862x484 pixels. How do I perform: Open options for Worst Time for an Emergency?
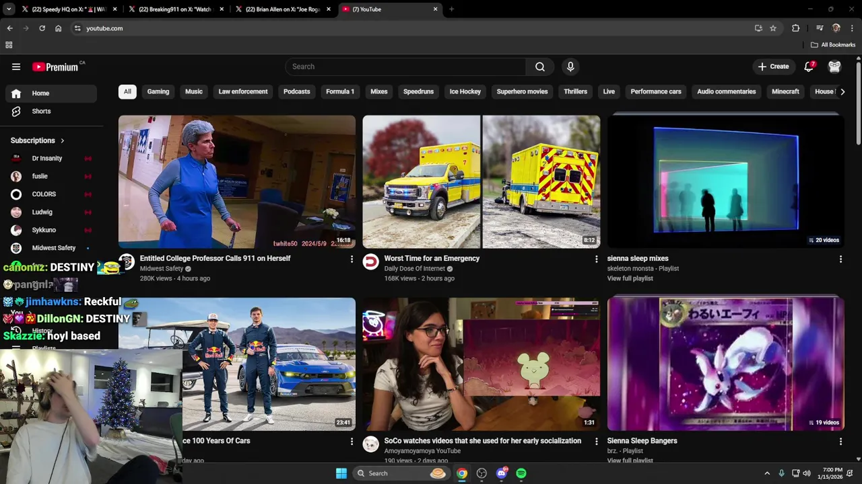click(595, 259)
